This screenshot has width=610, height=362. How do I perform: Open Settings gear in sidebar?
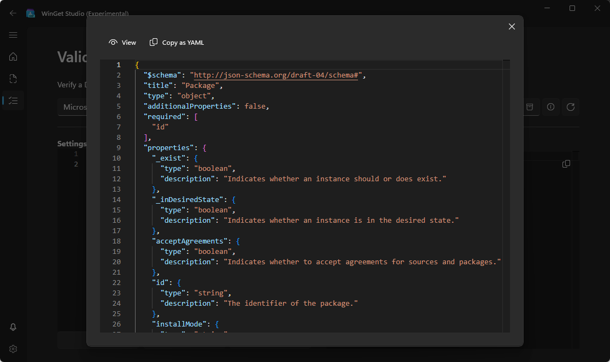13,349
